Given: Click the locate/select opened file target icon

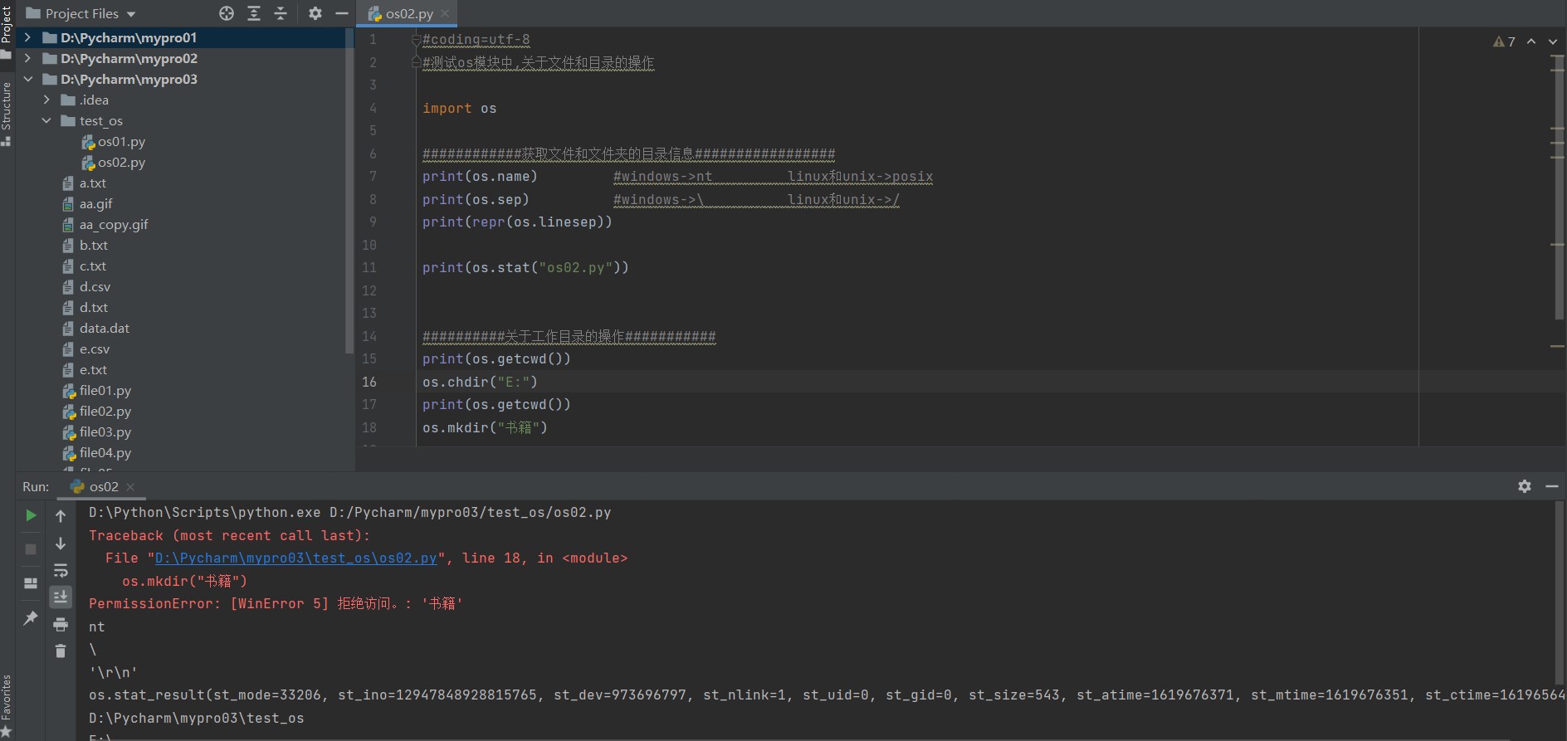Looking at the screenshot, I should point(227,13).
